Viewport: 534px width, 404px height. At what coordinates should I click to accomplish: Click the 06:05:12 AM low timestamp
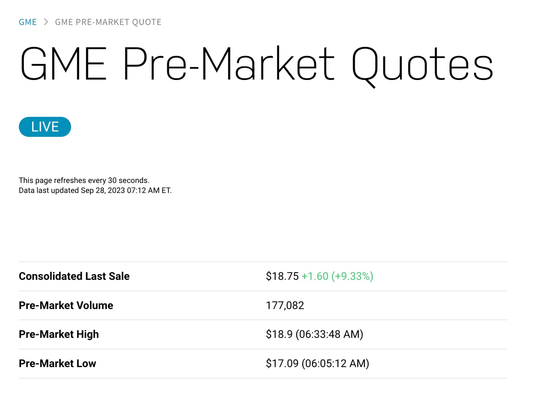[x=335, y=364]
